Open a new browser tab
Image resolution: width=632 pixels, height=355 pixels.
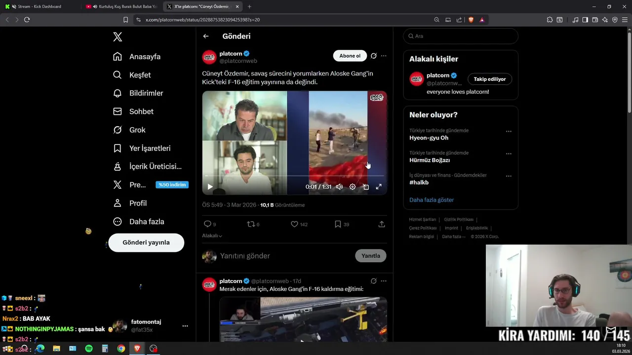coord(249,6)
